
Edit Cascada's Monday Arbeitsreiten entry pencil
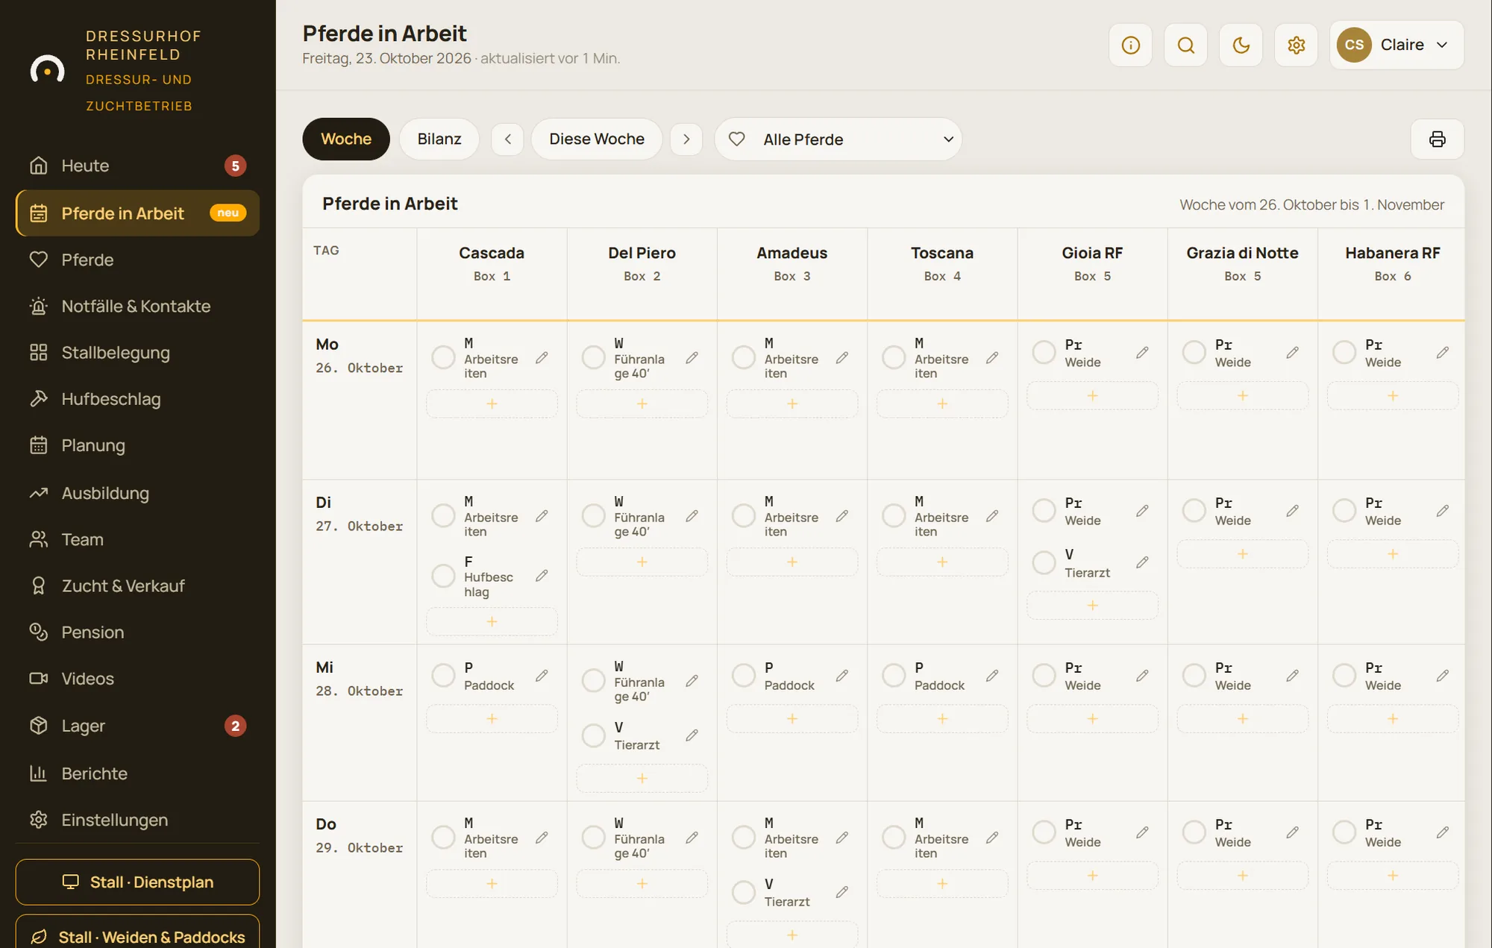[542, 358]
